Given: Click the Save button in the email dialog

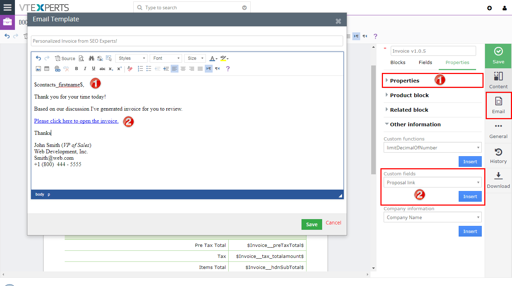Looking at the screenshot, I should [x=311, y=224].
